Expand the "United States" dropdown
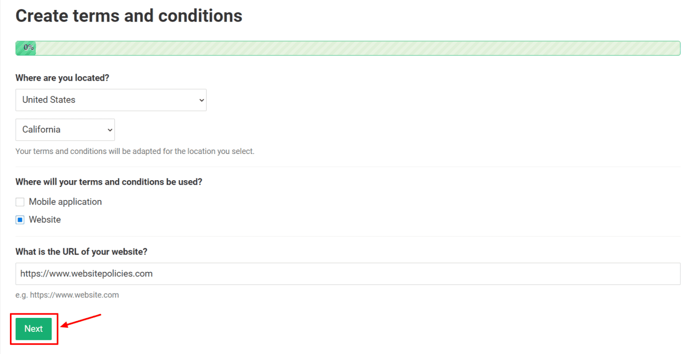694x354 pixels. pos(111,100)
